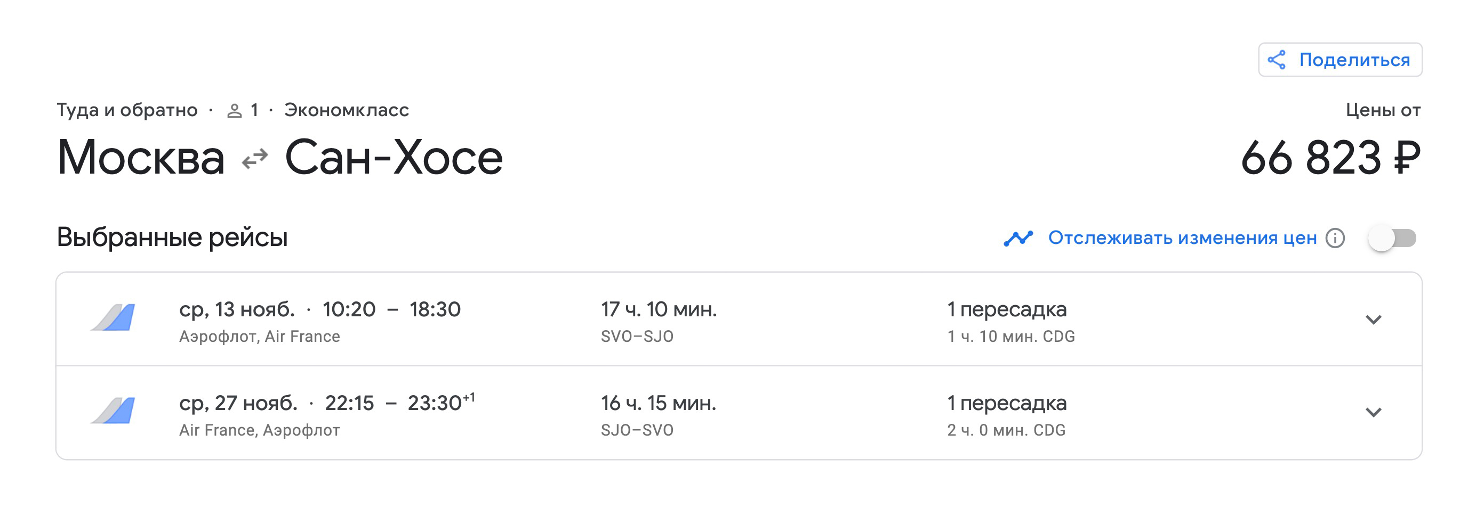The width and height of the screenshot is (1476, 524).
Task: Select the outbound flight row 10:20 – 18:30
Action: [739, 319]
